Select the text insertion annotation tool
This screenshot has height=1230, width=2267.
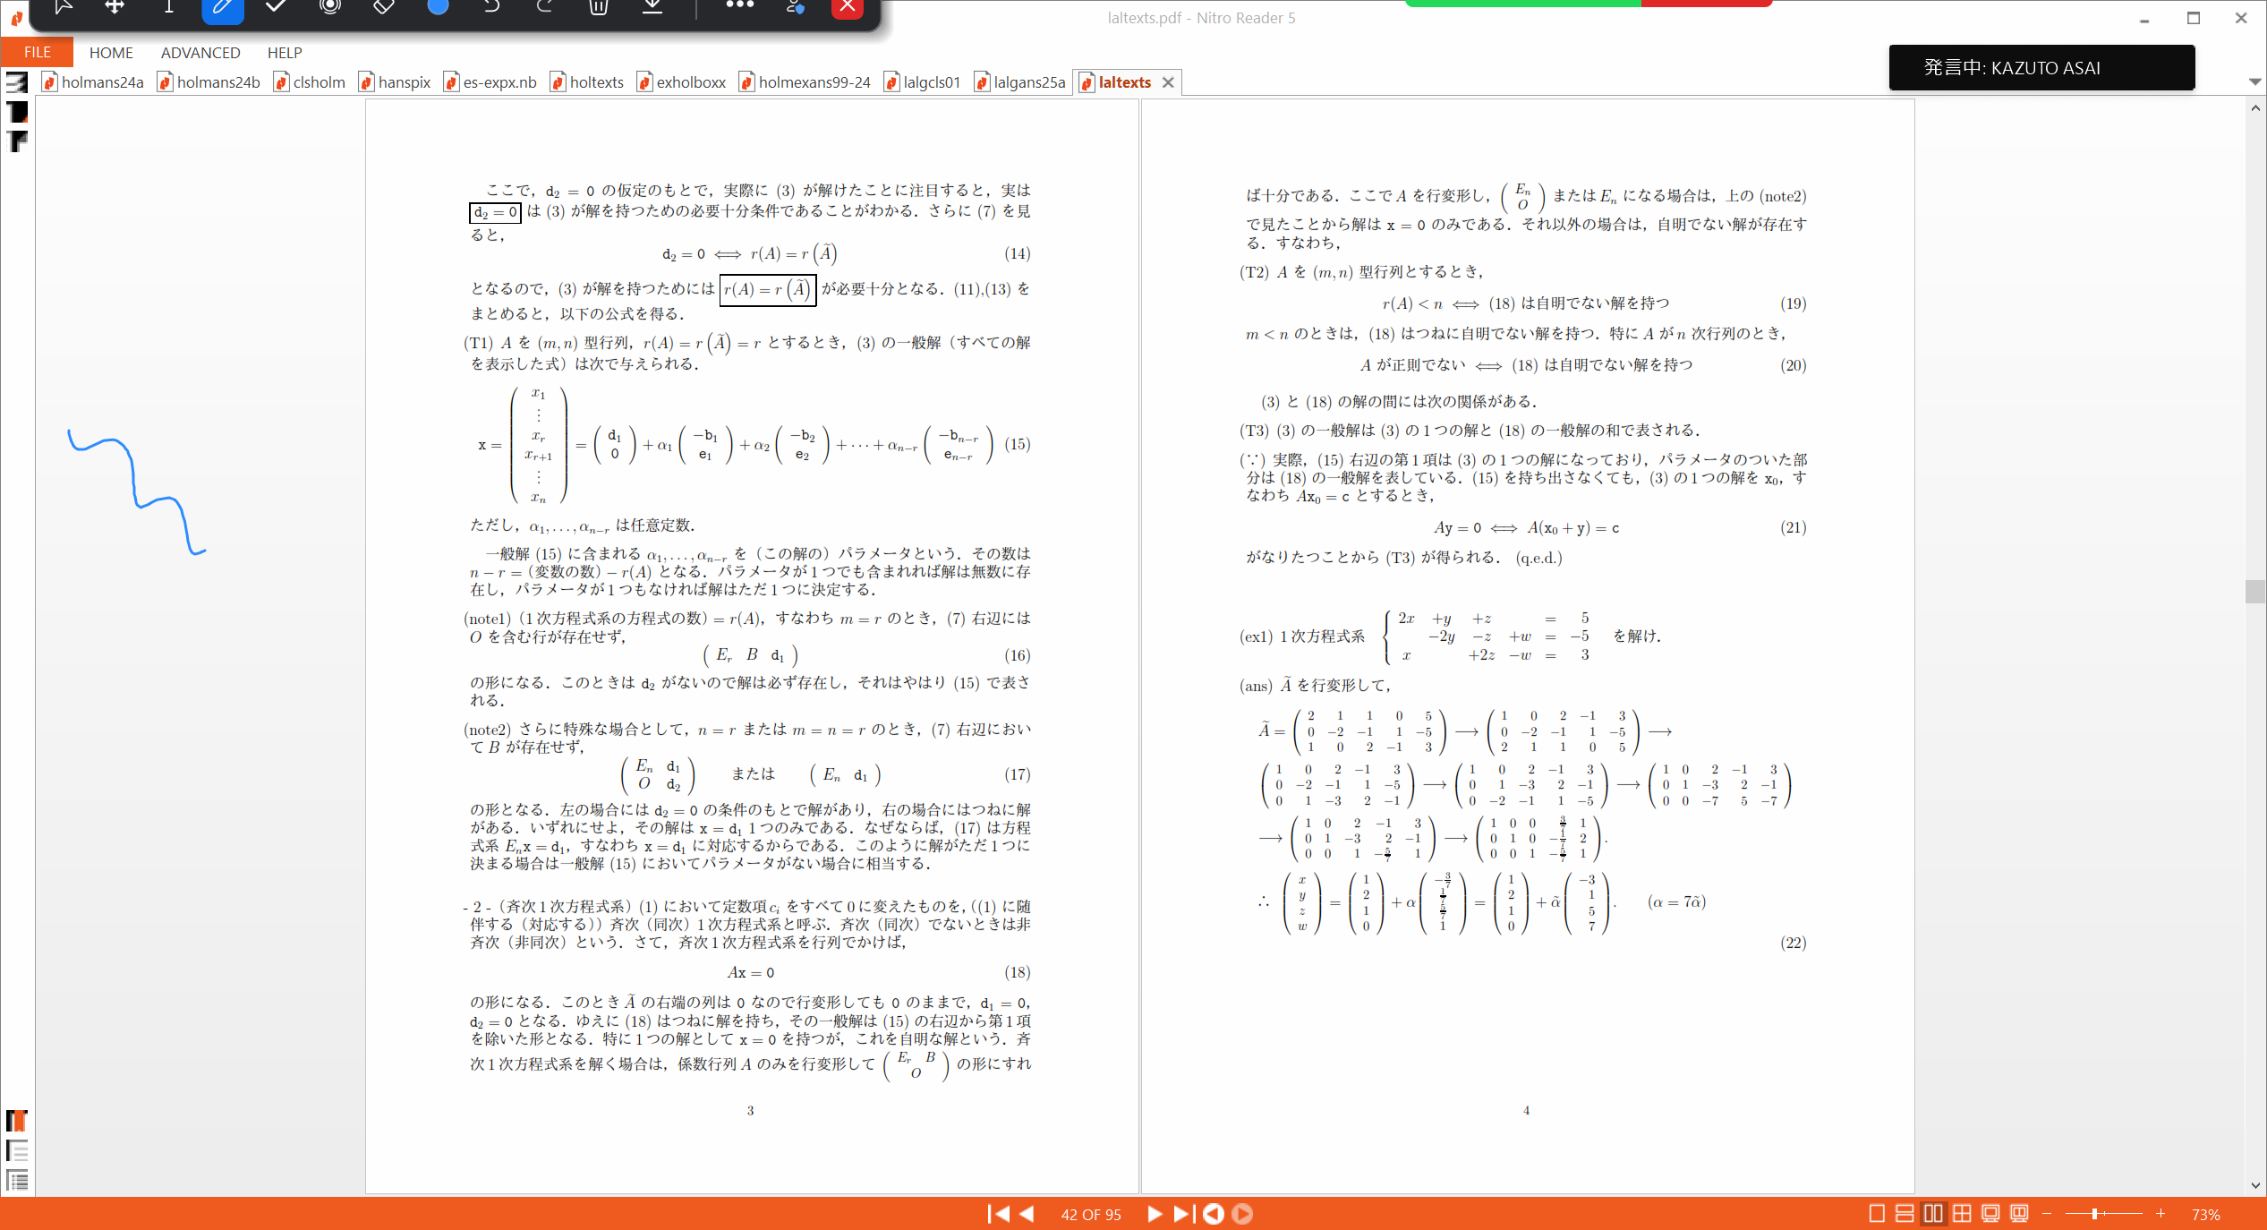click(x=168, y=7)
